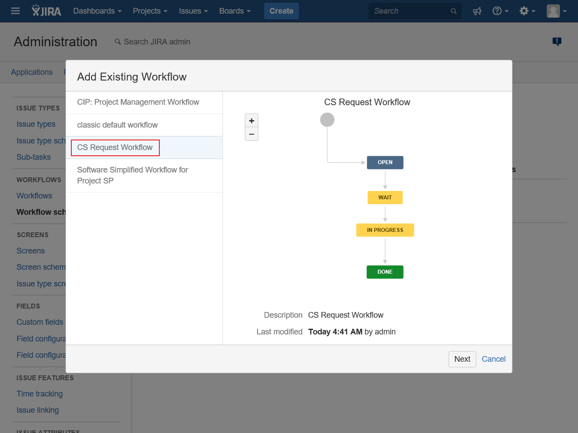The image size is (578, 433).
Task: Open the hamburger sidebar menu icon
Action: (15, 11)
